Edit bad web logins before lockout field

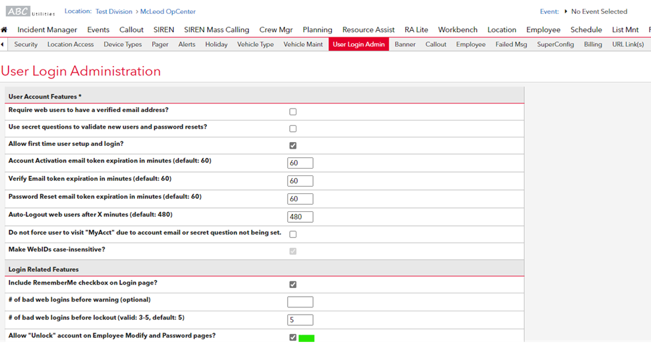coord(300,320)
